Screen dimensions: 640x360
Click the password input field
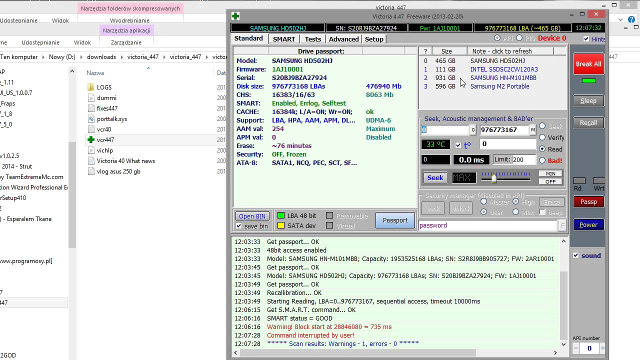488,225
